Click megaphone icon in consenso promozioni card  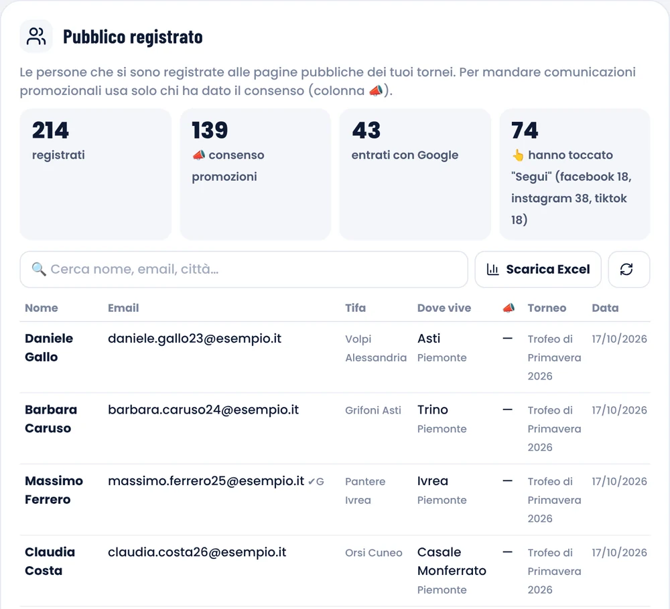[199, 155]
